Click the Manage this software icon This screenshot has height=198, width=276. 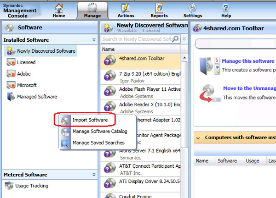[209, 66]
